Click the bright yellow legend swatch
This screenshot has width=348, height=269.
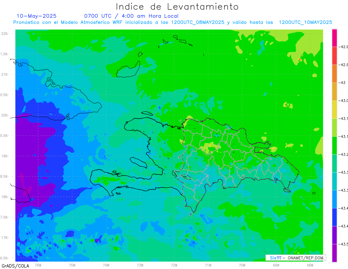(334, 109)
